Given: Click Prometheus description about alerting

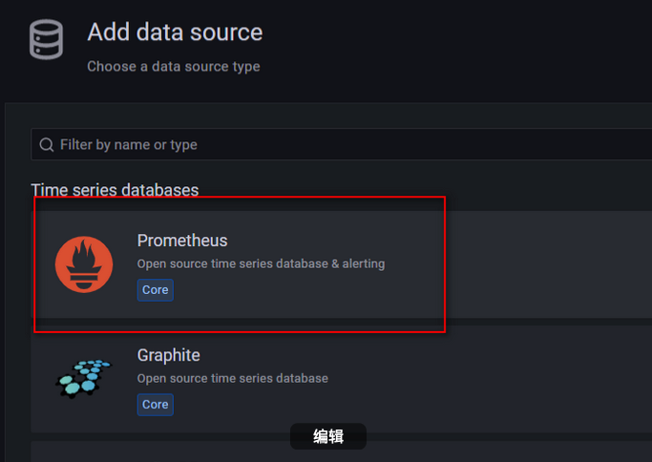Looking at the screenshot, I should (x=261, y=263).
